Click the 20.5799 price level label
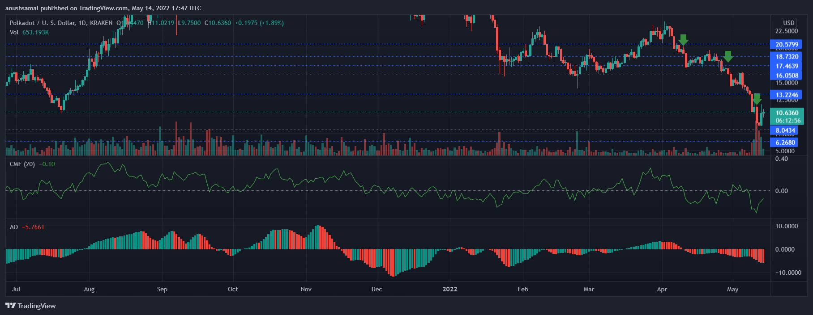 pyautogui.click(x=787, y=44)
